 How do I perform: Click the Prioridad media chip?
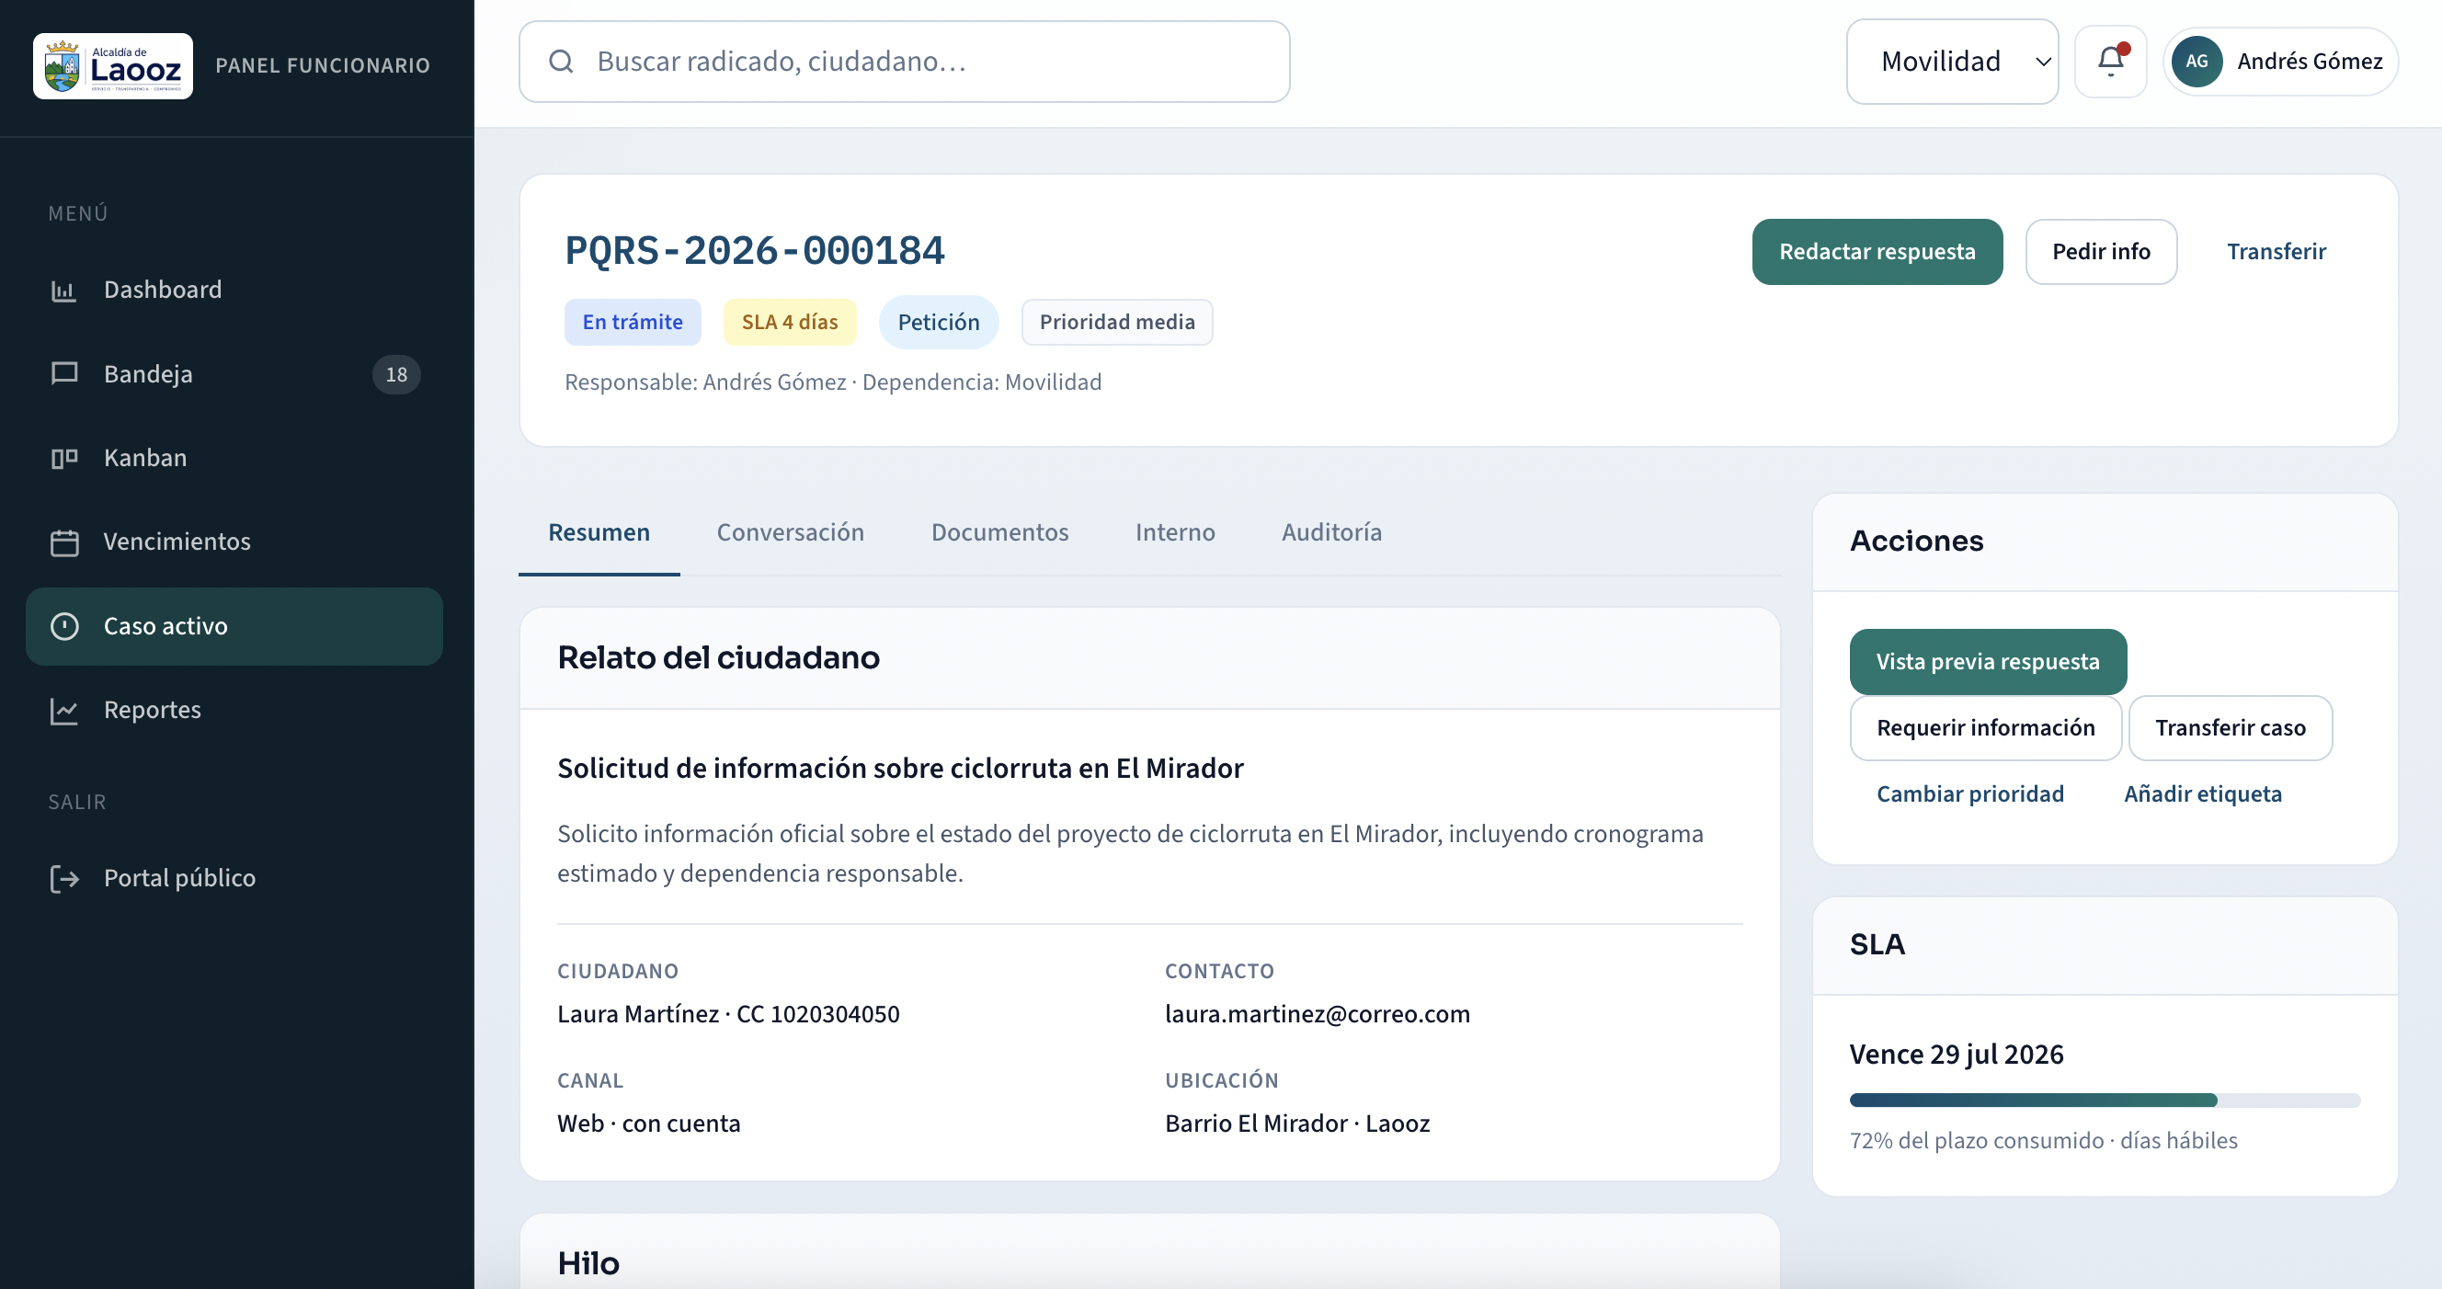[1117, 322]
